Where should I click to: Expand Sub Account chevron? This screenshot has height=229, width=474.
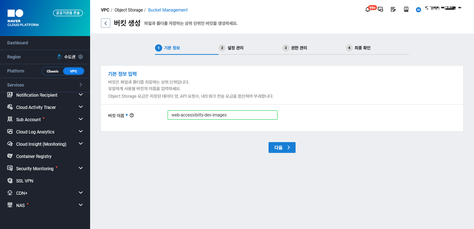pyautogui.click(x=81, y=119)
